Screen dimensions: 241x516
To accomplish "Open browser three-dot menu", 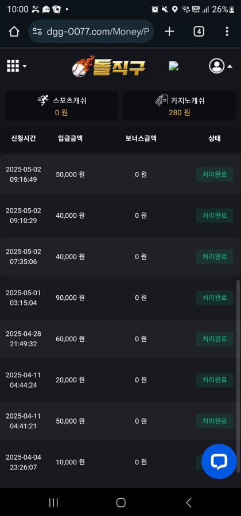I will tap(227, 32).
